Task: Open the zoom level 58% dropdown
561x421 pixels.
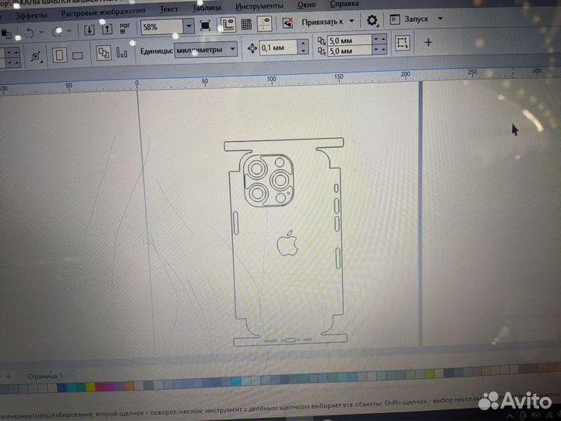Action: 188,26
